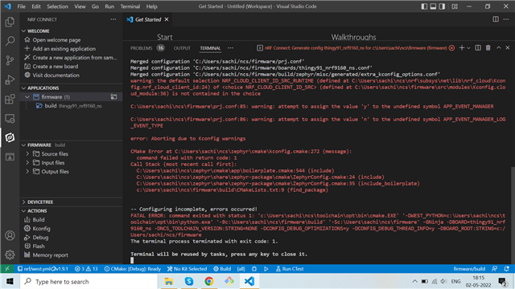Customize layout icon in title bar
This screenshot has height=289, width=515.
tap(455, 6)
